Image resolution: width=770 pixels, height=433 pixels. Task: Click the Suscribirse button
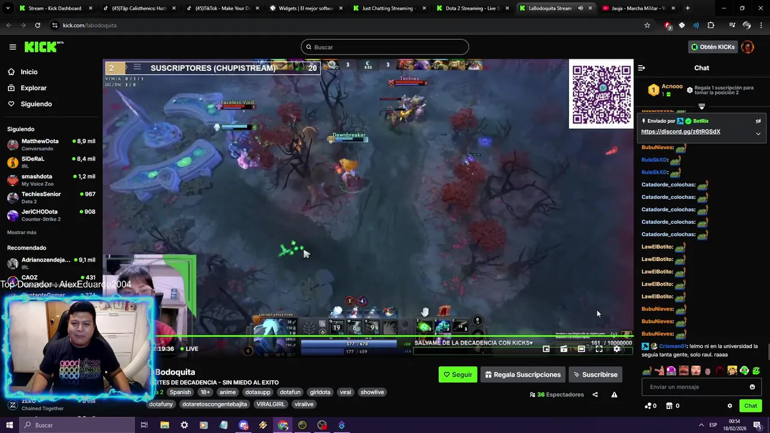point(595,375)
